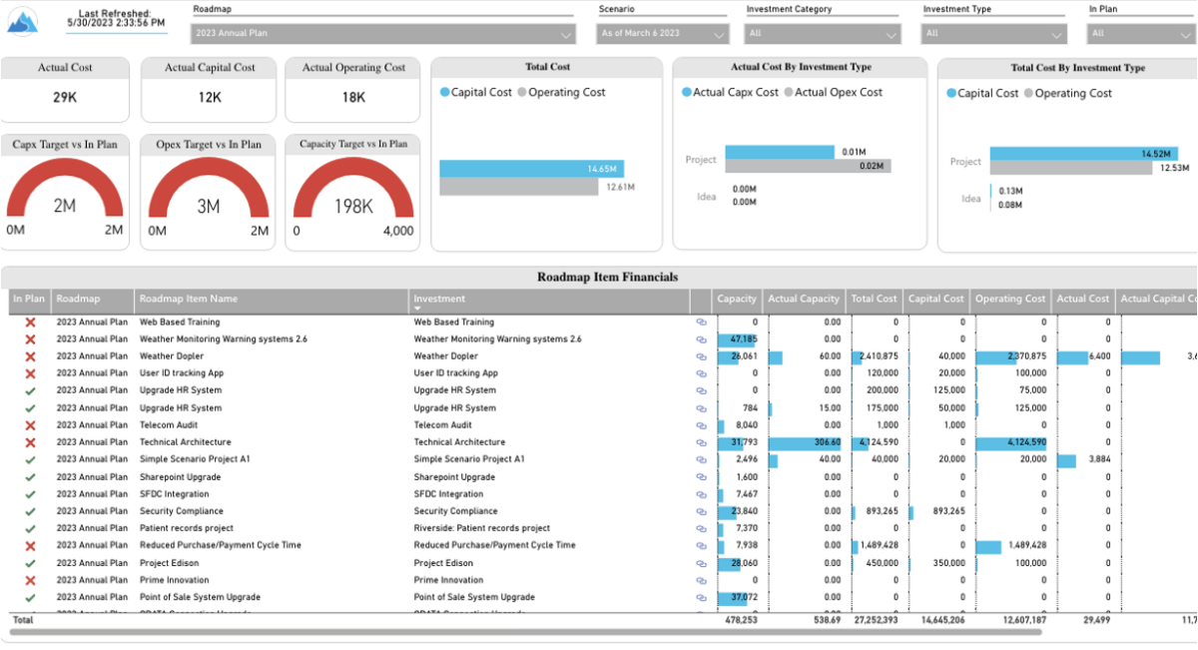Click the link icon for SFDC Integration

coord(701,493)
